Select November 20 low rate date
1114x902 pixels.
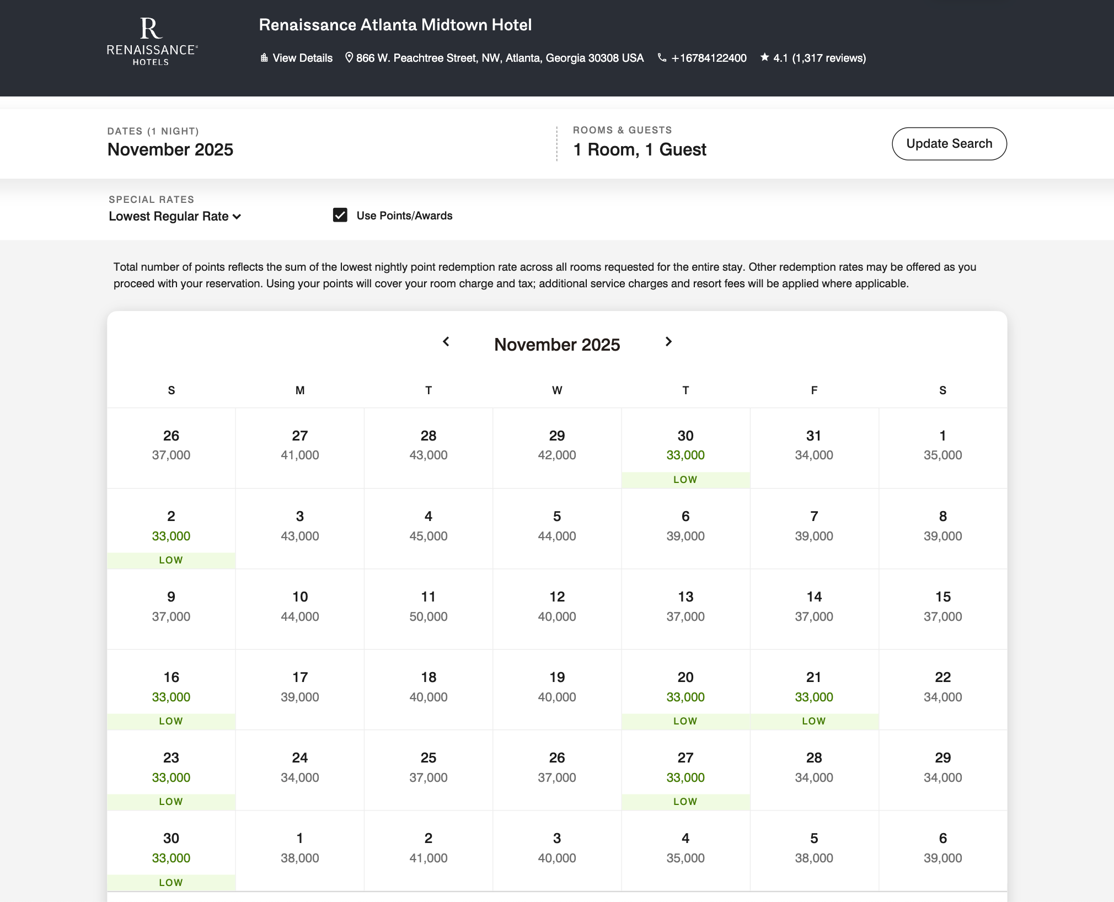[x=685, y=689]
